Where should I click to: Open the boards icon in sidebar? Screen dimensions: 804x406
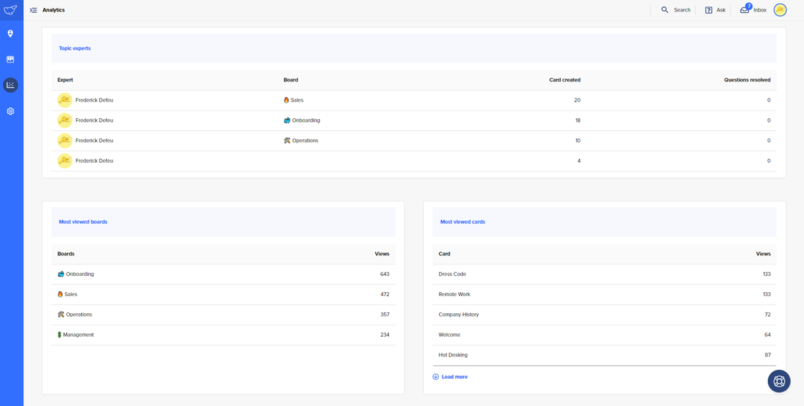click(10, 59)
